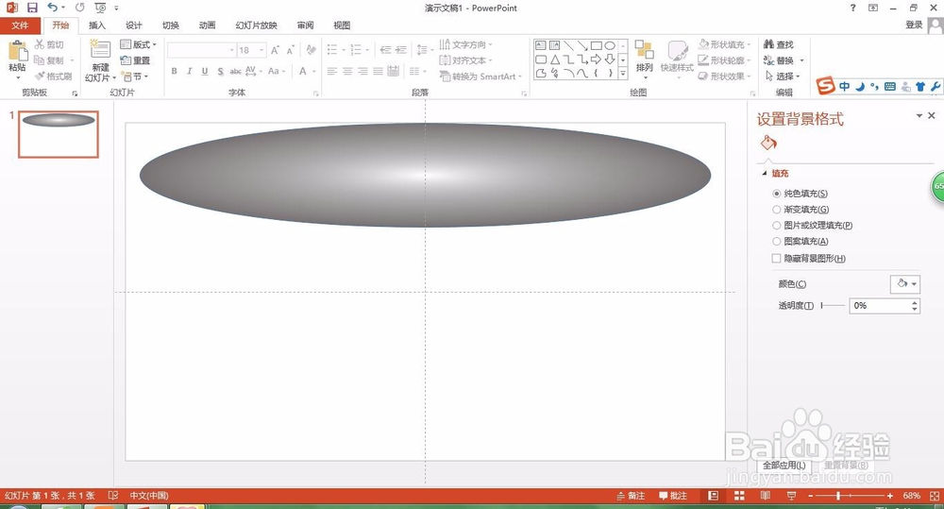
Task: Click the Cut (剪切) scissors icon
Action: coord(40,44)
